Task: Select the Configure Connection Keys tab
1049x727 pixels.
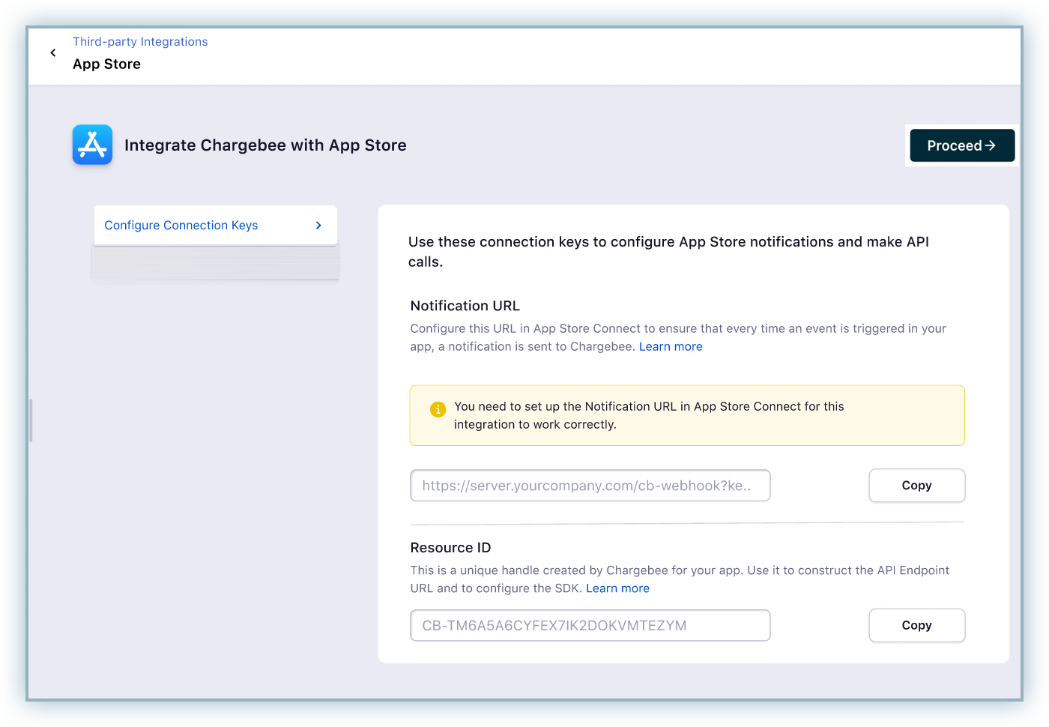Action: (x=181, y=225)
